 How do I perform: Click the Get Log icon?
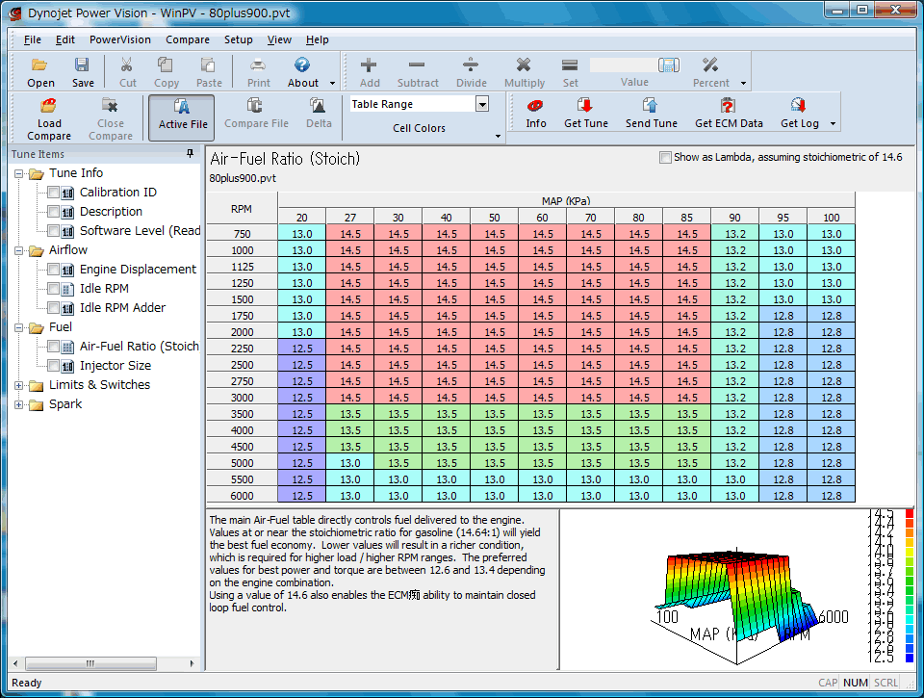(x=799, y=106)
